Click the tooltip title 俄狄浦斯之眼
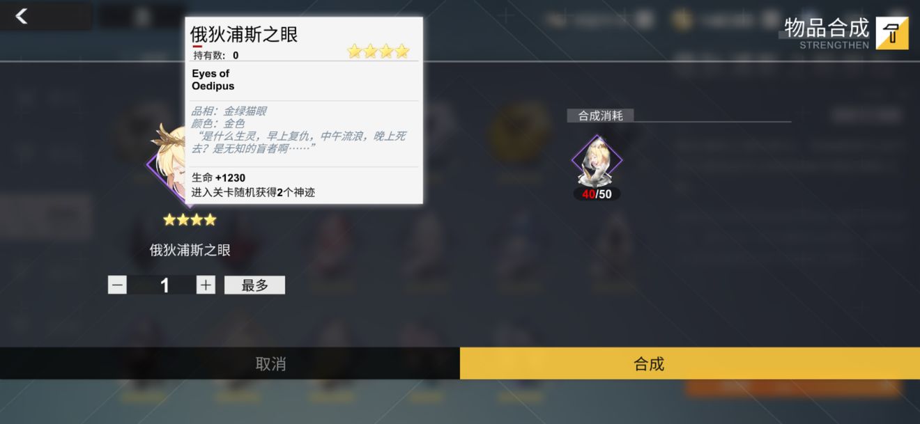Screen dimensions: 920x424 pyautogui.click(x=244, y=35)
